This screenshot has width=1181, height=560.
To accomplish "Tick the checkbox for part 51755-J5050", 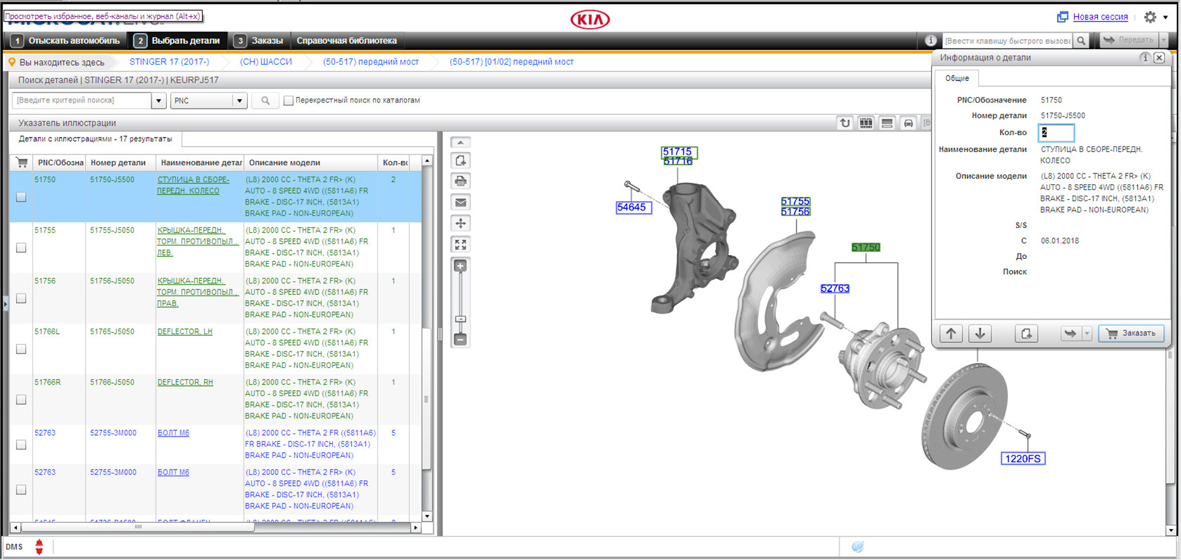I will pos(22,248).
